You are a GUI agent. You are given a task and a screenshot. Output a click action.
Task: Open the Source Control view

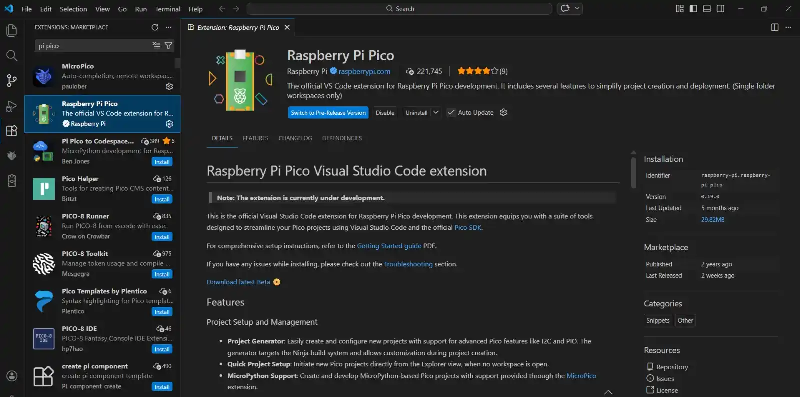point(12,80)
